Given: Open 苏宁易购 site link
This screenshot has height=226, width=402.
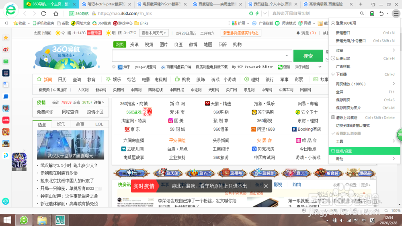Looking at the screenshot, I should [263, 112].
